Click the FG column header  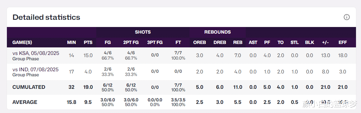[108, 42]
